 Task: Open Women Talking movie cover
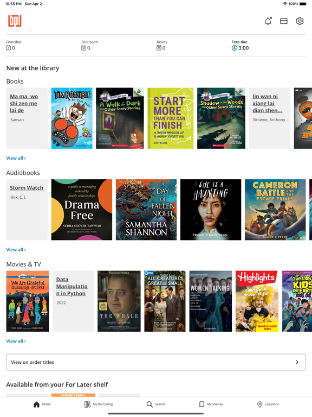pyautogui.click(x=210, y=301)
